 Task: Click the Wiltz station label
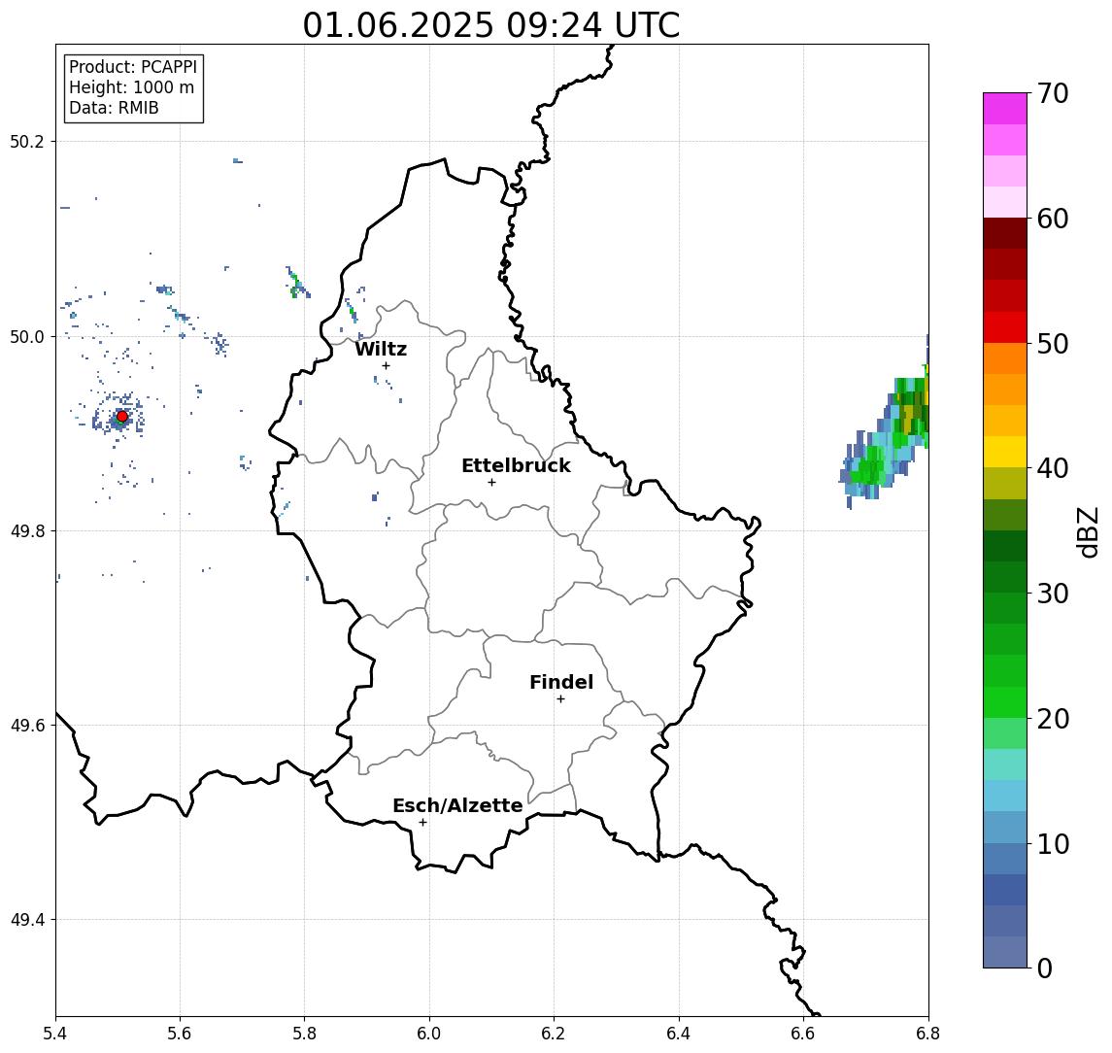(381, 349)
